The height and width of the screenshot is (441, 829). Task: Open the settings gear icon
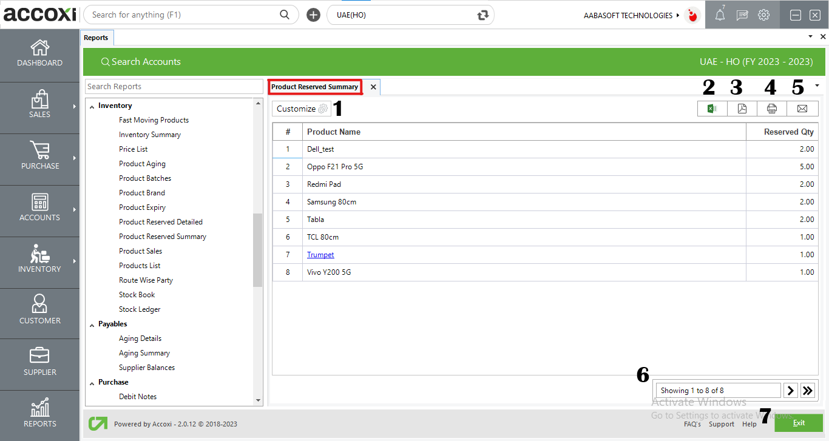(763, 15)
